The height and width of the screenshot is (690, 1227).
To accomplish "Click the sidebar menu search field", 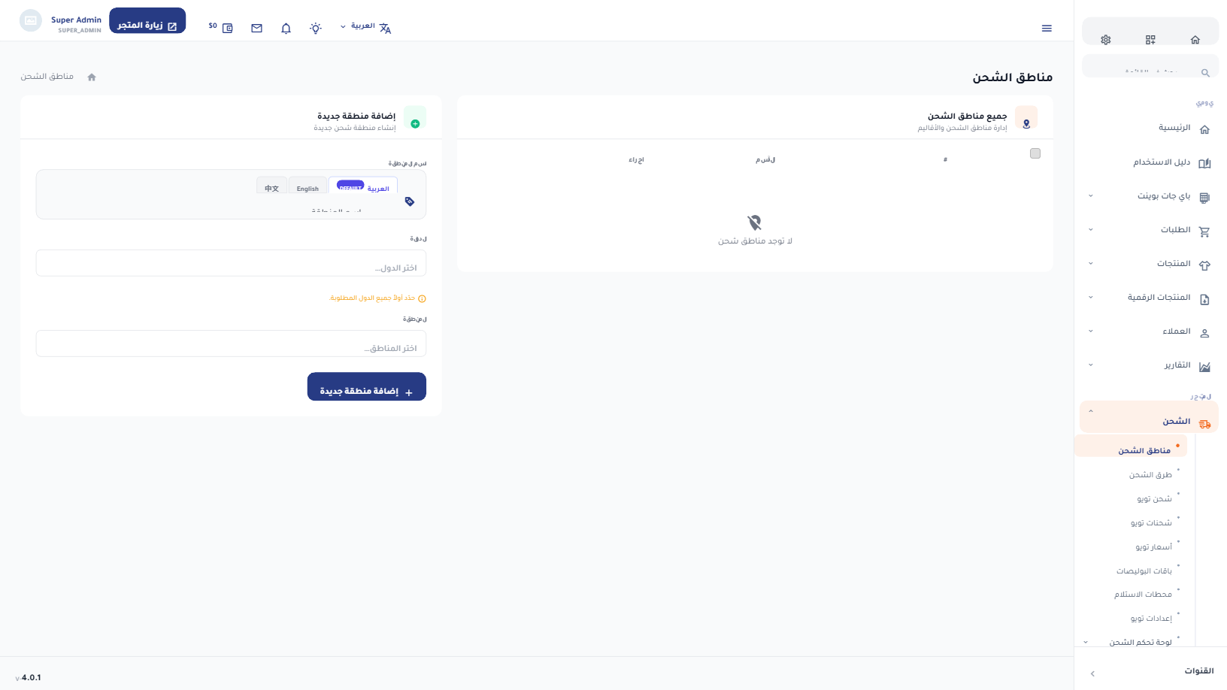I will click(1150, 67).
